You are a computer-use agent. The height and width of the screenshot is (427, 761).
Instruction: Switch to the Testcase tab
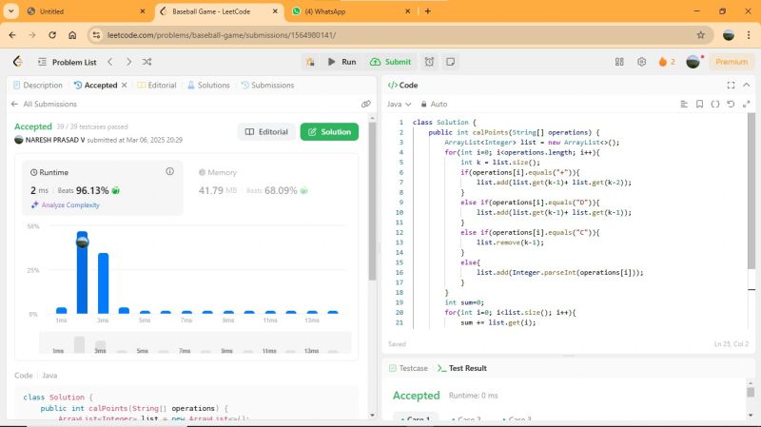coord(408,368)
